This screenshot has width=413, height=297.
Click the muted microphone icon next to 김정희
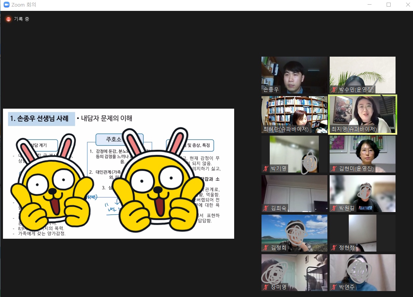click(266, 248)
